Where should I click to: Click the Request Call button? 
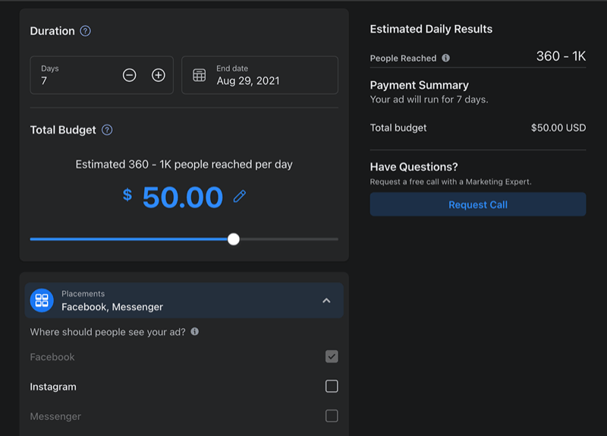pyautogui.click(x=478, y=204)
